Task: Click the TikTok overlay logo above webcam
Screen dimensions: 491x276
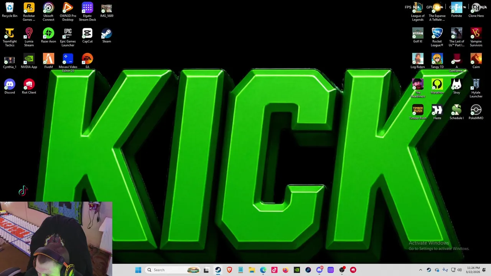Action: (x=23, y=191)
